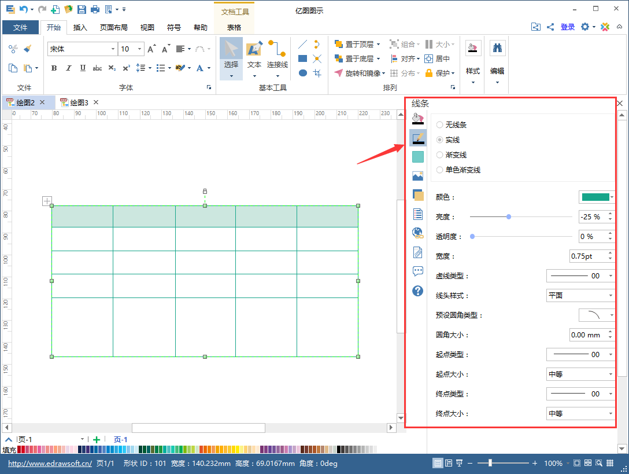This screenshot has width=629, height=474.
Task: Open the Help question mark panel icon
Action: click(x=417, y=291)
